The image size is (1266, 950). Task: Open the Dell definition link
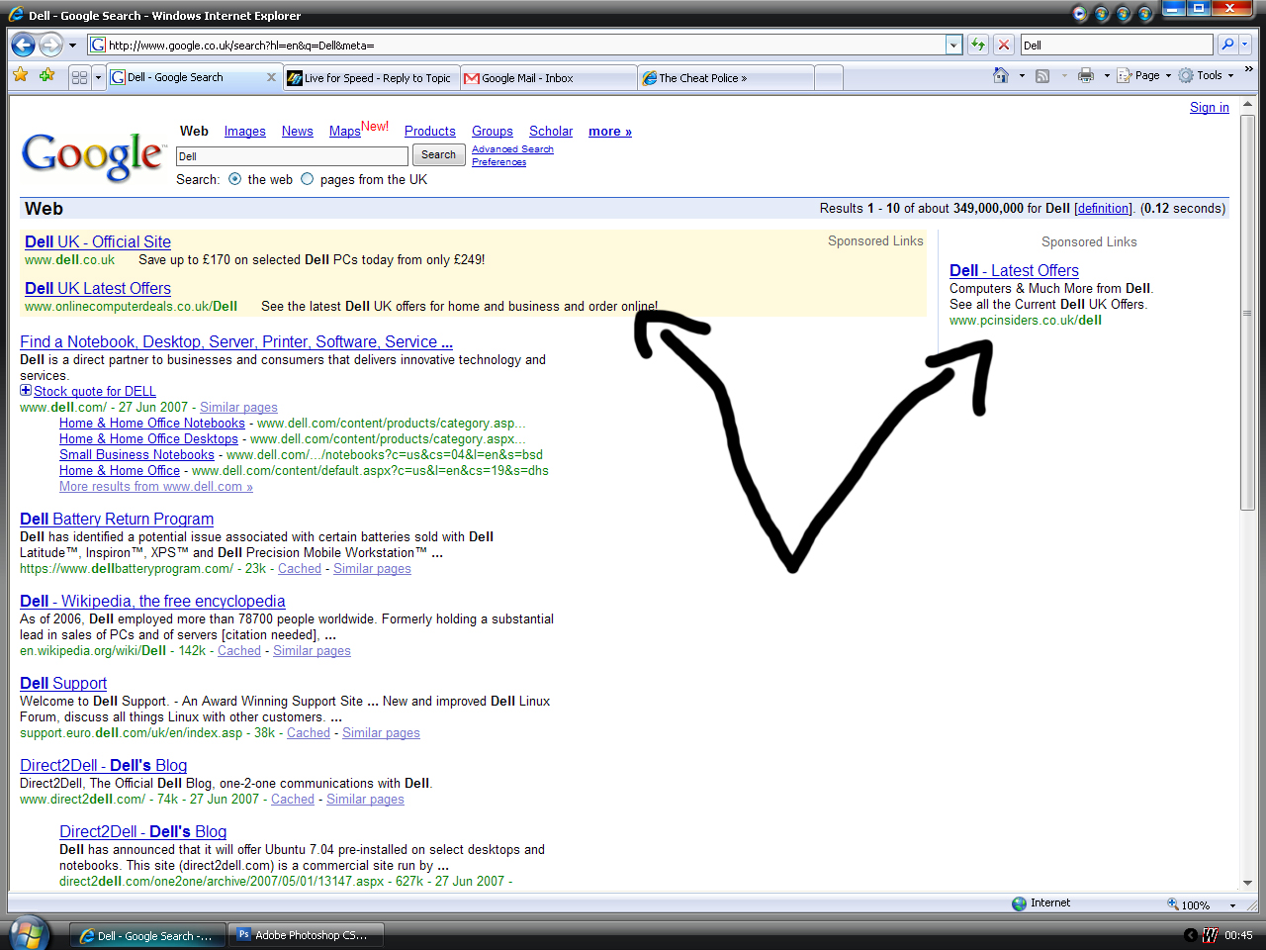pos(1103,209)
